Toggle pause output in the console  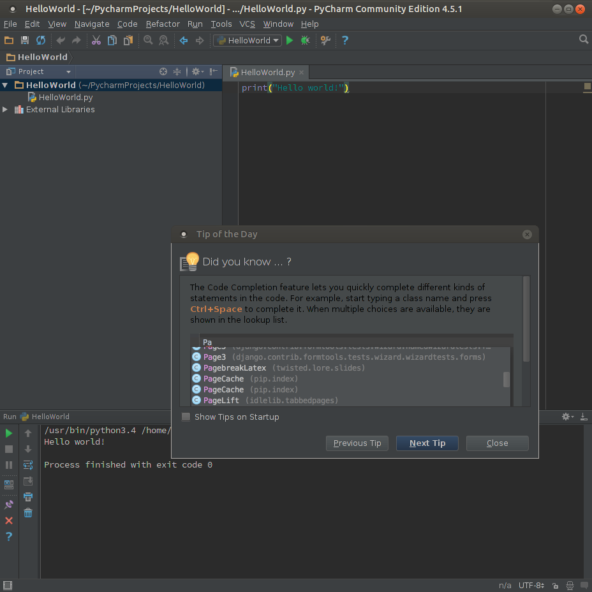[x=8, y=464]
